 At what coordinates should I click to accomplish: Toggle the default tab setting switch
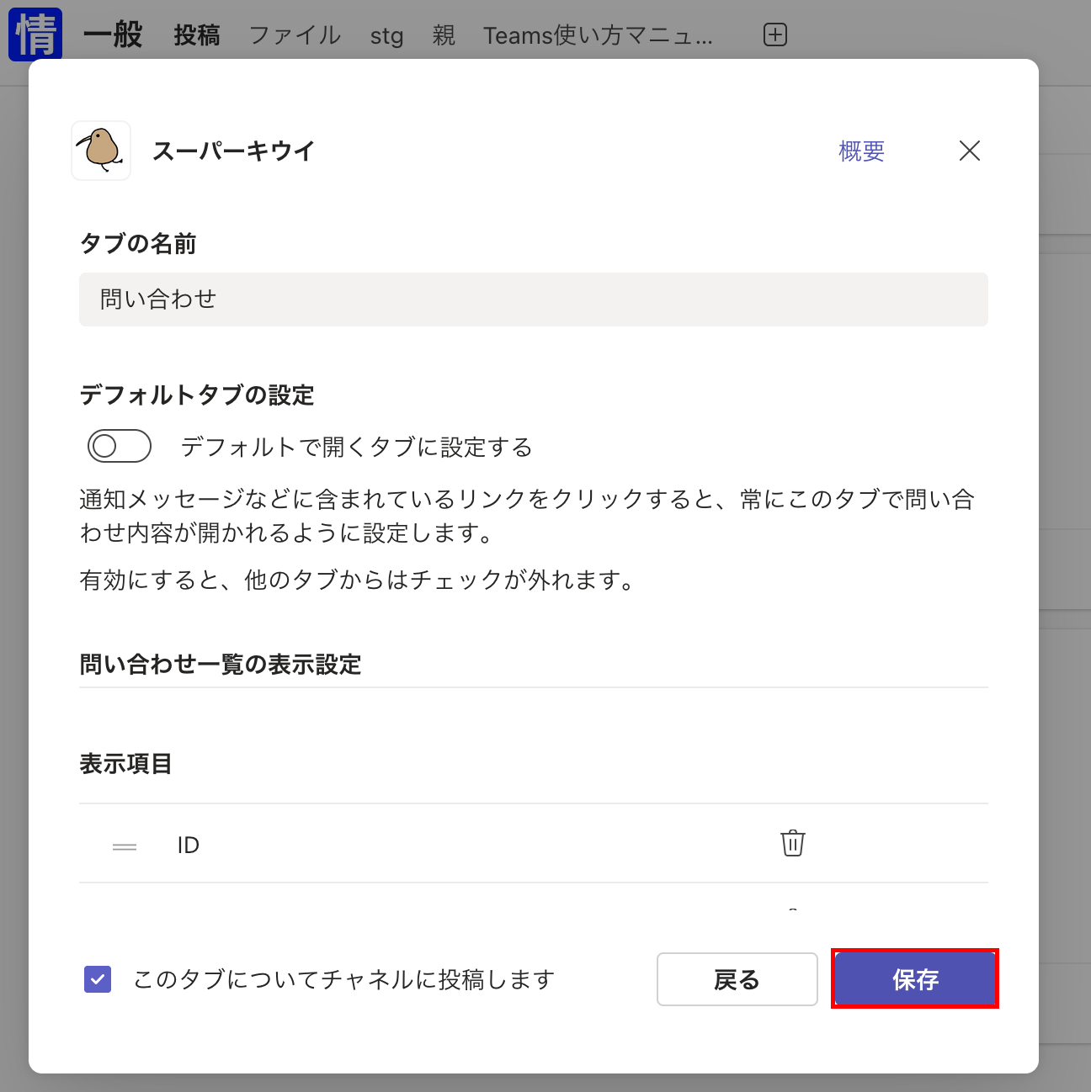120,446
